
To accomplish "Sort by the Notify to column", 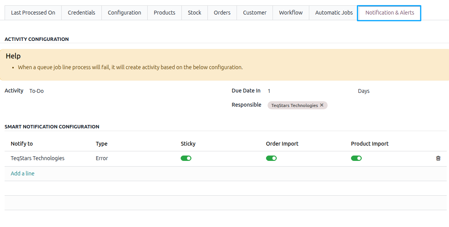I will tap(22, 144).
